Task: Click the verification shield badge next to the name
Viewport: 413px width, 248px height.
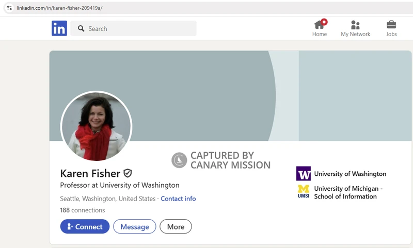Action: tap(128, 173)
